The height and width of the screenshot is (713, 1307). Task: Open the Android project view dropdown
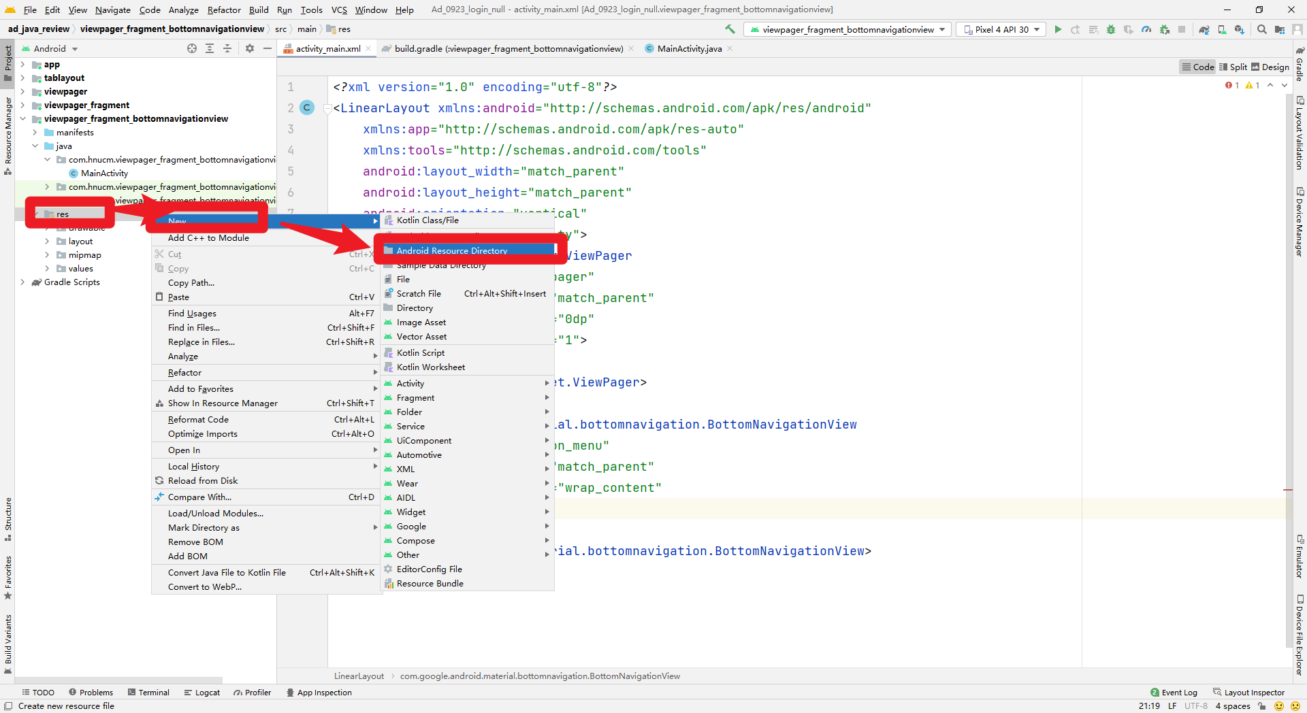50,48
